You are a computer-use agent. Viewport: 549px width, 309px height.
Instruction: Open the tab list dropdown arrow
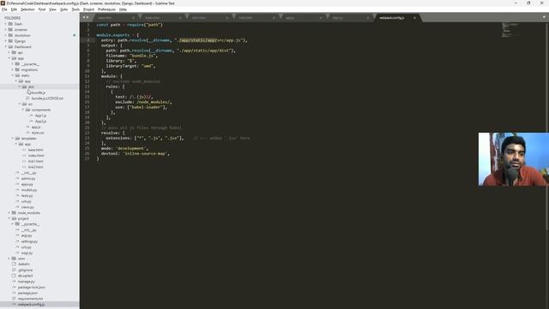coord(544,17)
